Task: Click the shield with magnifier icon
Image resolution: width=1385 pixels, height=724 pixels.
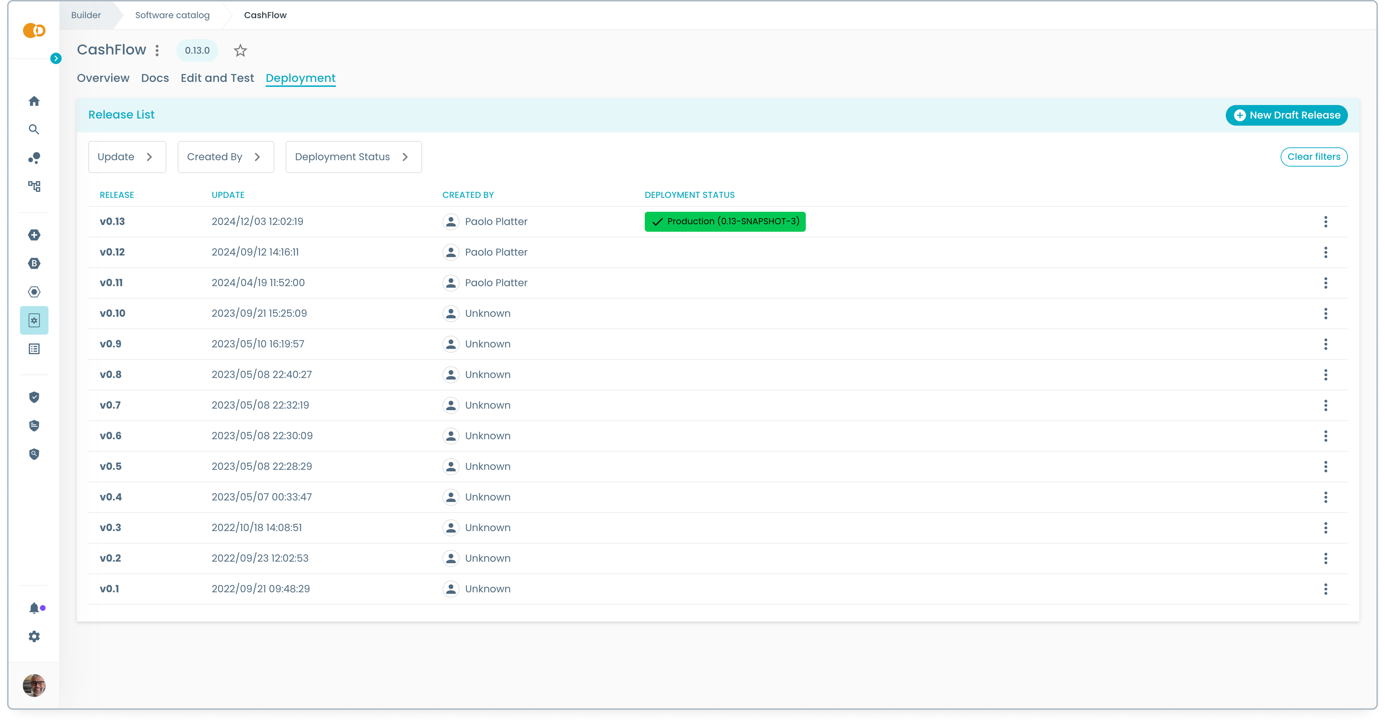Action: [34, 455]
